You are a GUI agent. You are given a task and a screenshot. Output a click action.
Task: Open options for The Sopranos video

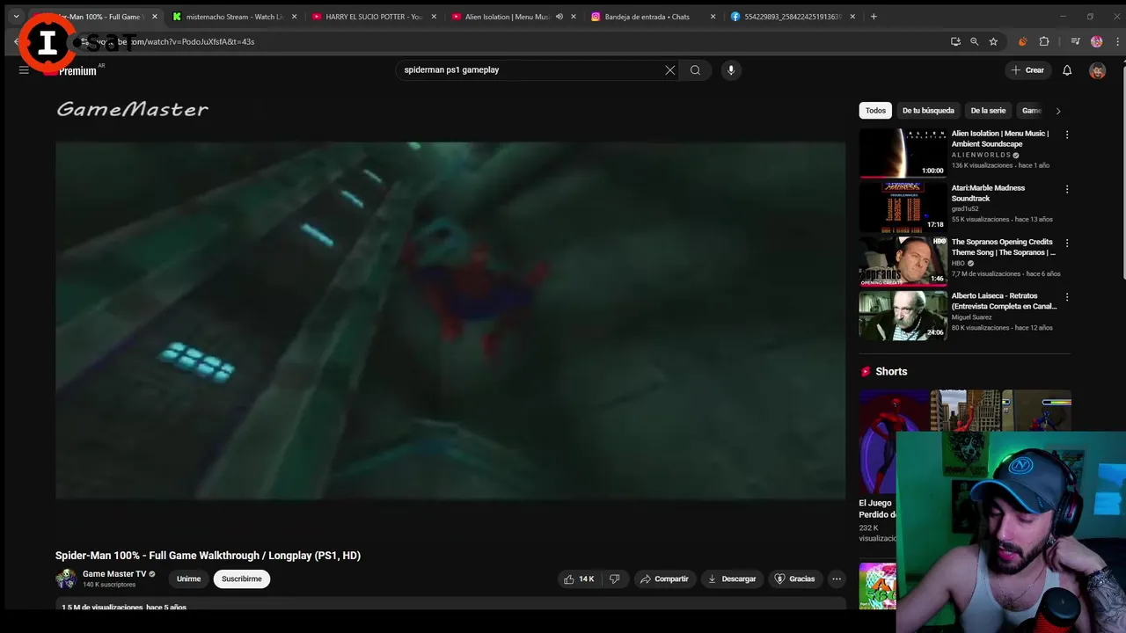point(1067,244)
